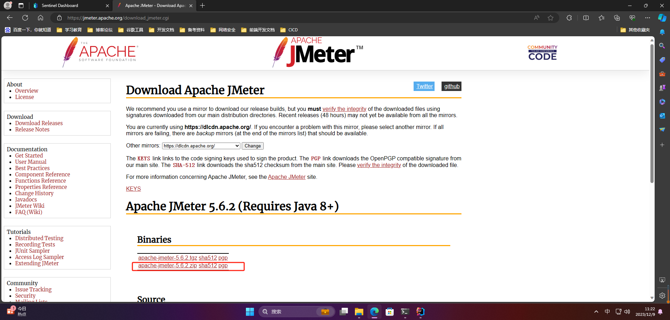Screen dimensions: 670x320
Task: Open a new browser tab
Action: [203, 6]
